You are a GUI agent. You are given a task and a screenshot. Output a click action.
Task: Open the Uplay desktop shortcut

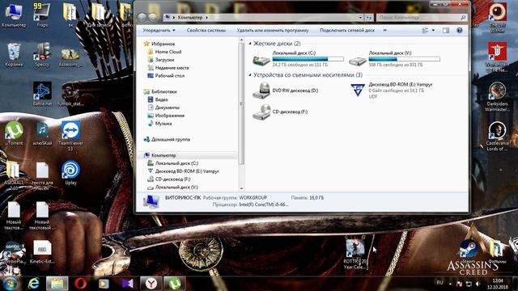coord(70,173)
